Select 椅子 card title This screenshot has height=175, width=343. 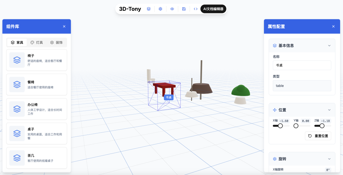tap(31, 56)
